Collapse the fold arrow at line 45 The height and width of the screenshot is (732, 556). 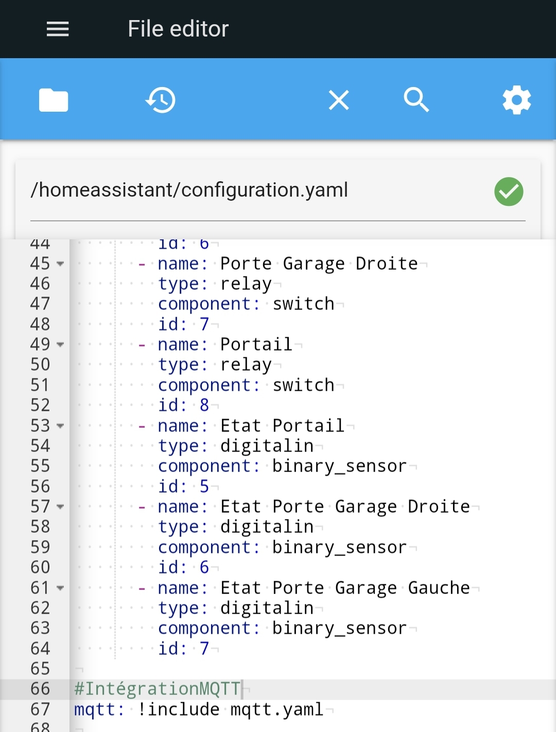point(60,264)
